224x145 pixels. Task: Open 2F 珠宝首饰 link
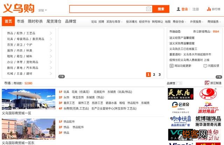[78, 97]
